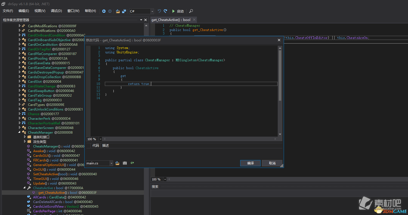Click the field icon beside AllCards : CardData[]
The width and height of the screenshot is (408, 215).
tap(29, 197)
